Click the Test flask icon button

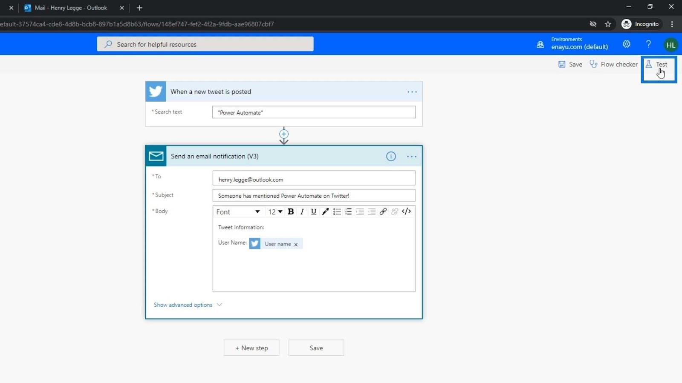tap(656, 65)
